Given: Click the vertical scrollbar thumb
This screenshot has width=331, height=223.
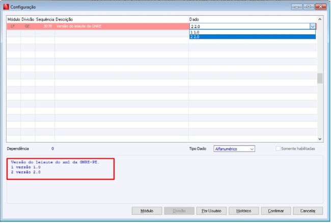Looking at the screenshot, I should [320, 78].
